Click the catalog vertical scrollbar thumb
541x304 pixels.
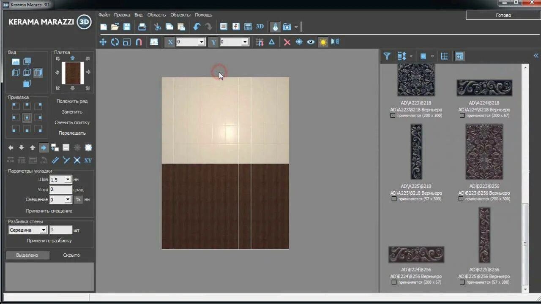point(525,244)
